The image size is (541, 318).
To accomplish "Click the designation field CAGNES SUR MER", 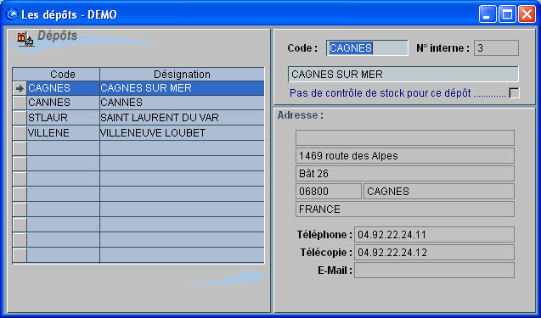I will click(403, 74).
